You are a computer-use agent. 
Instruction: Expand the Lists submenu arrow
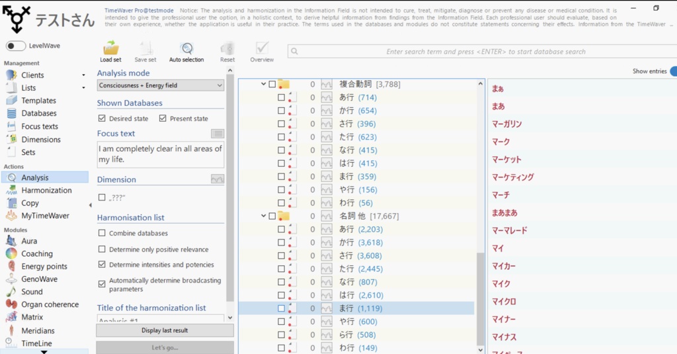pos(83,88)
